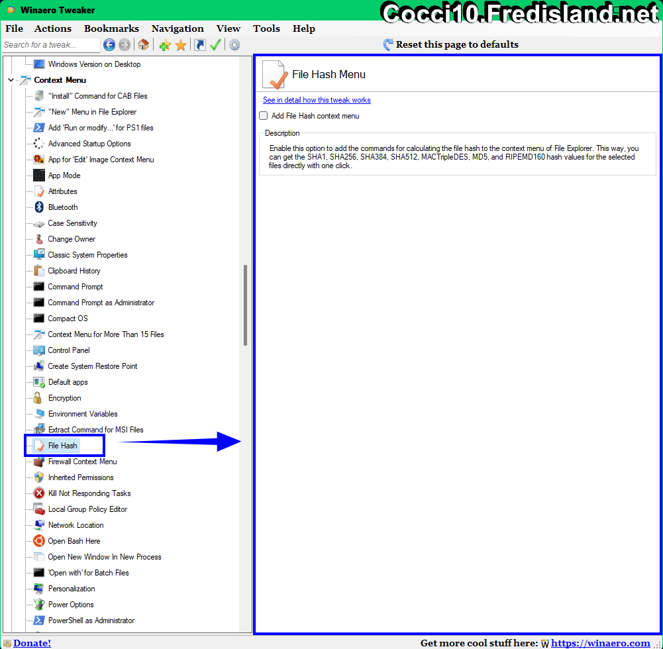Image resolution: width=663 pixels, height=649 pixels.
Task: Click the Firewall Context Menu brick icon
Action: pos(39,462)
